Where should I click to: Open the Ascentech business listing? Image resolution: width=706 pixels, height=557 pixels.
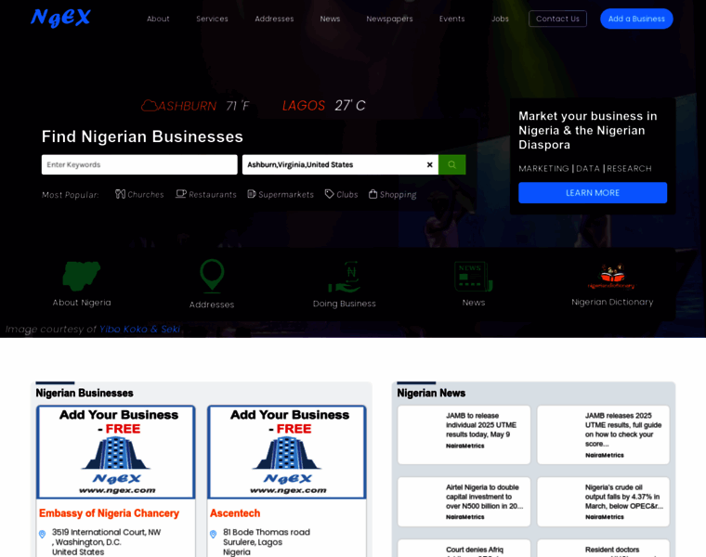point(235,513)
